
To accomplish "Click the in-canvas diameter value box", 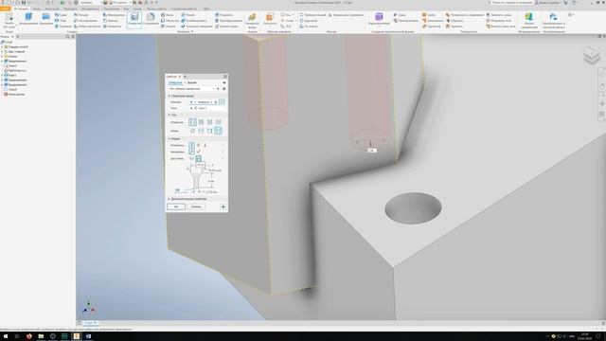I will pos(371,151).
